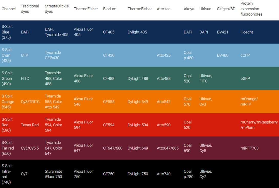Screen dimensions: 279x188
Task: Click the 'Atto425' cell
Action: pos(164,55)
